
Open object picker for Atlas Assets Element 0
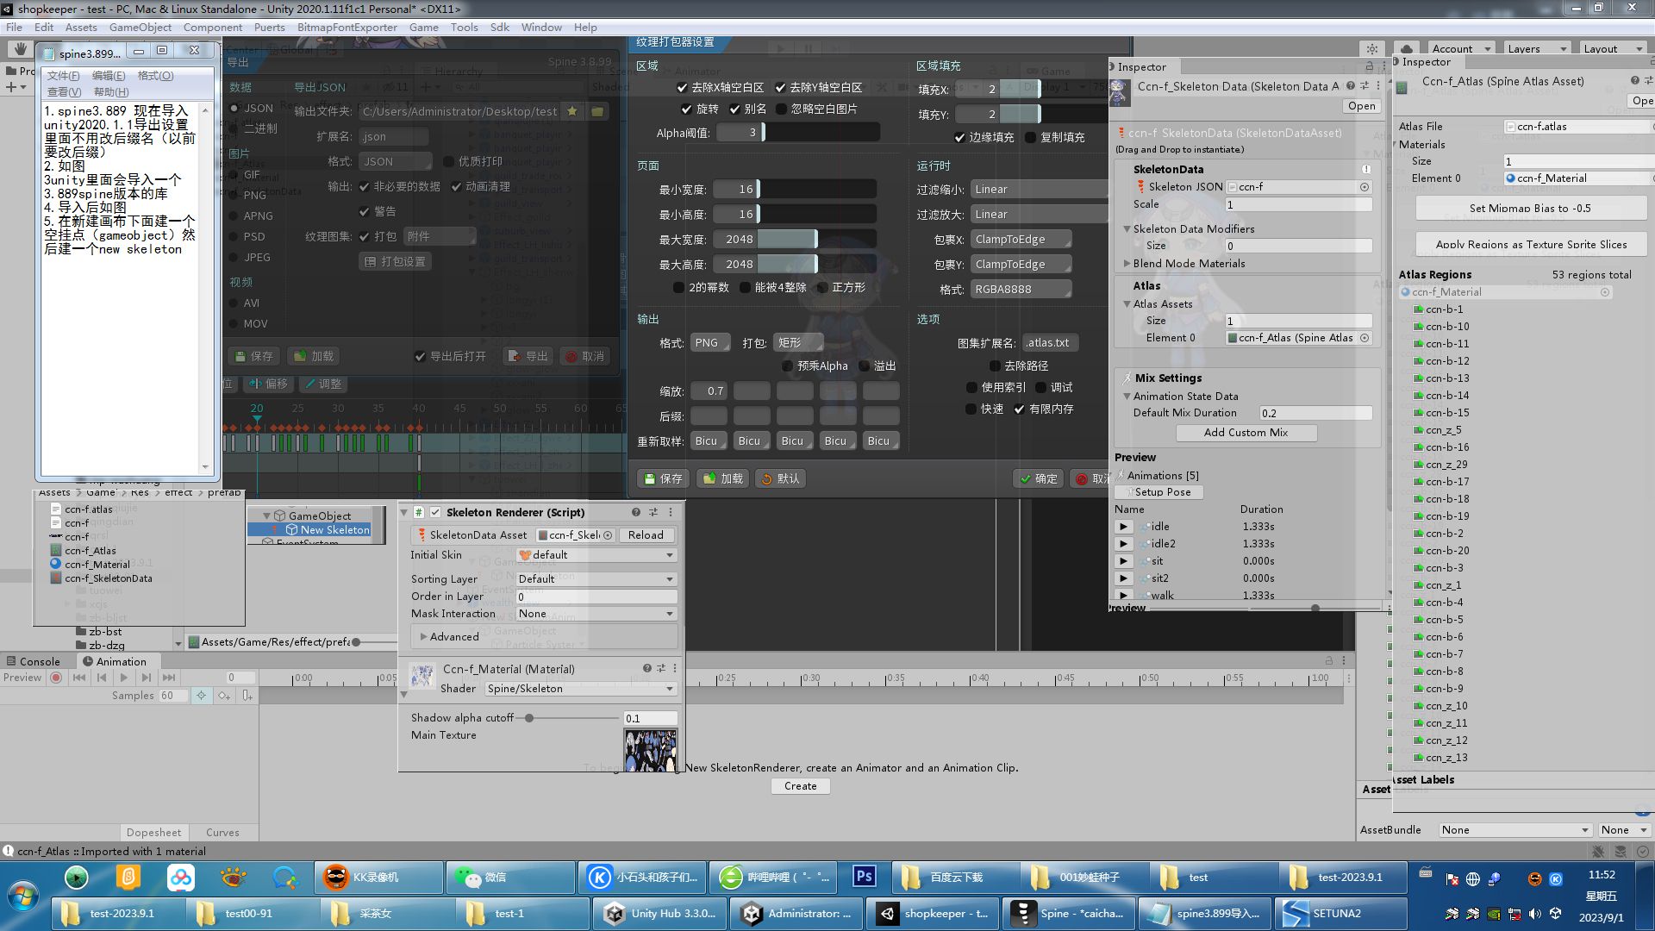[1365, 338]
